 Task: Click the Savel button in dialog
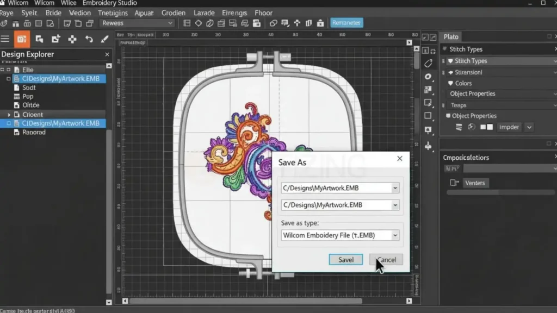pos(345,260)
